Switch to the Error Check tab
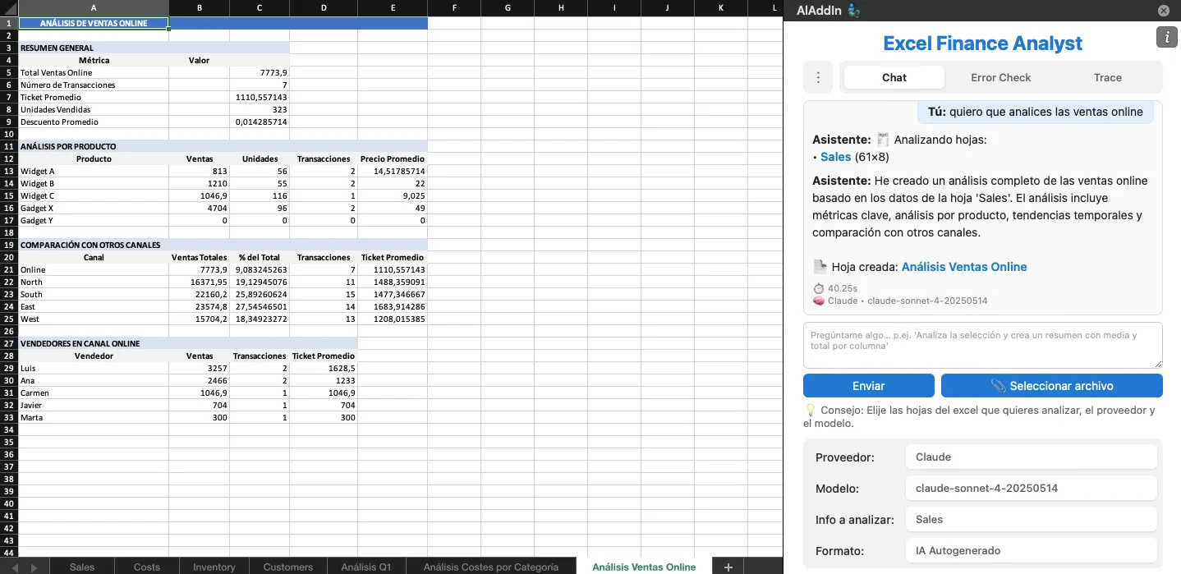1181x574 pixels. click(1000, 77)
